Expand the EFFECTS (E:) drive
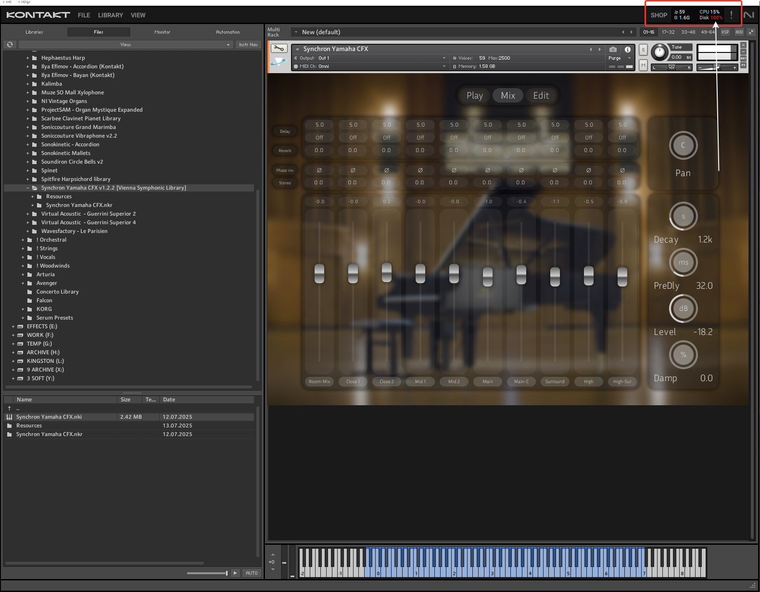The width and height of the screenshot is (760, 592). (x=13, y=326)
